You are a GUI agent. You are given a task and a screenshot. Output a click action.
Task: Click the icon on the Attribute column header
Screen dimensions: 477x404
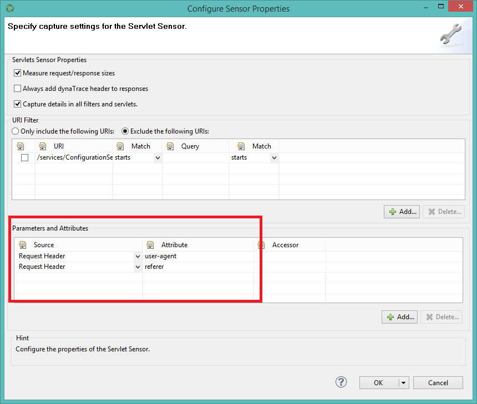click(149, 244)
